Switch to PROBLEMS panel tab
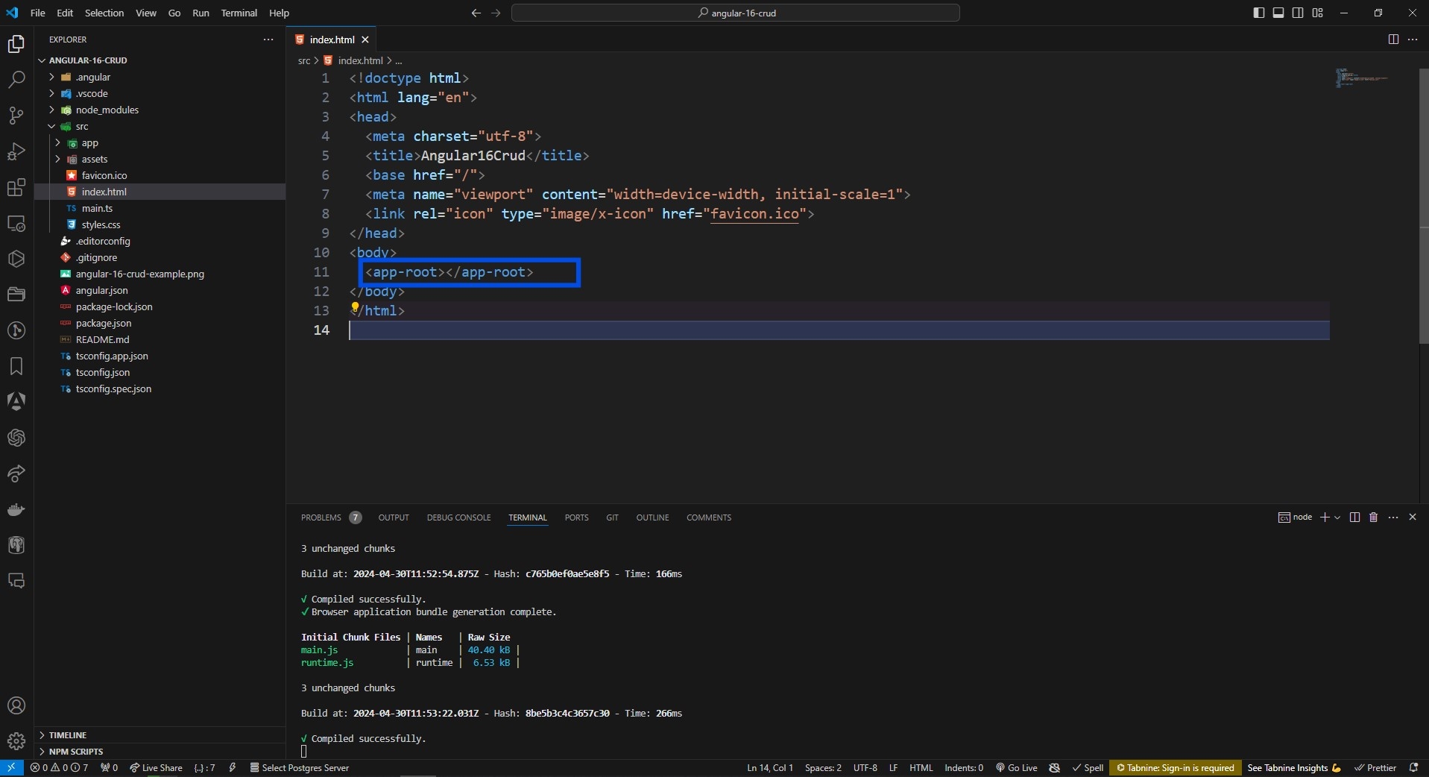 point(330,518)
